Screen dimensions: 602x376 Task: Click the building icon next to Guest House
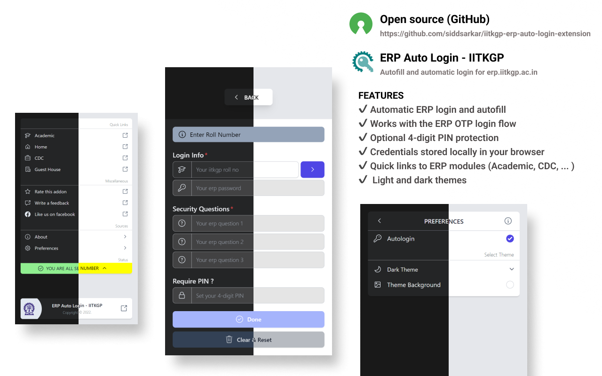[28, 169]
